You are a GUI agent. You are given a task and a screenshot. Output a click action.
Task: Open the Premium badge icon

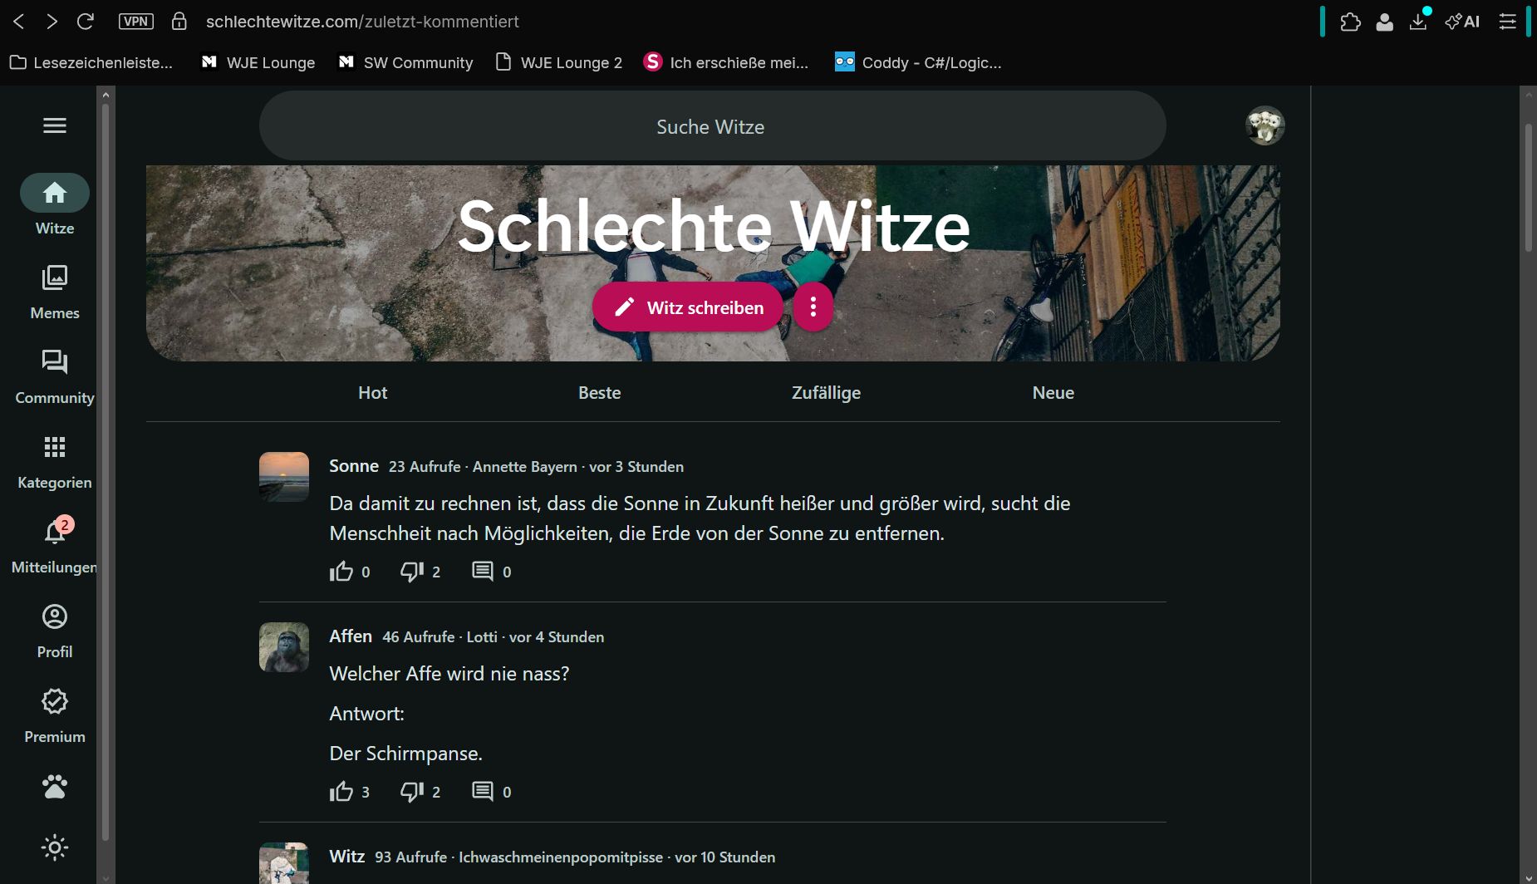[55, 701]
